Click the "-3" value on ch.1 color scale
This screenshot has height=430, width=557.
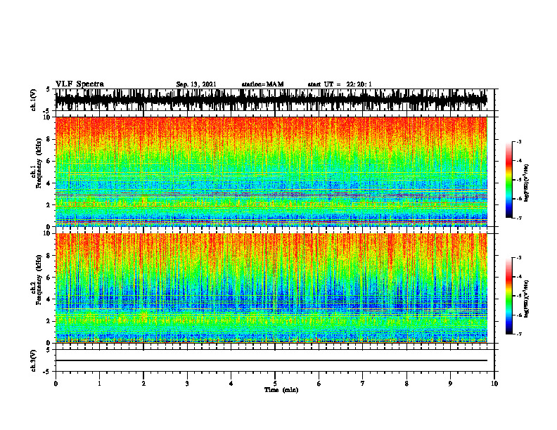[518, 141]
